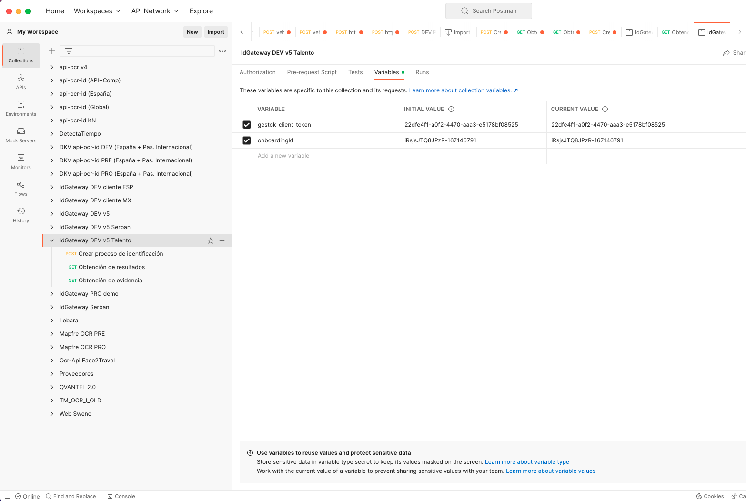Open the Workspaces dropdown menu
Image resolution: width=746 pixels, height=501 pixels.
[97, 11]
